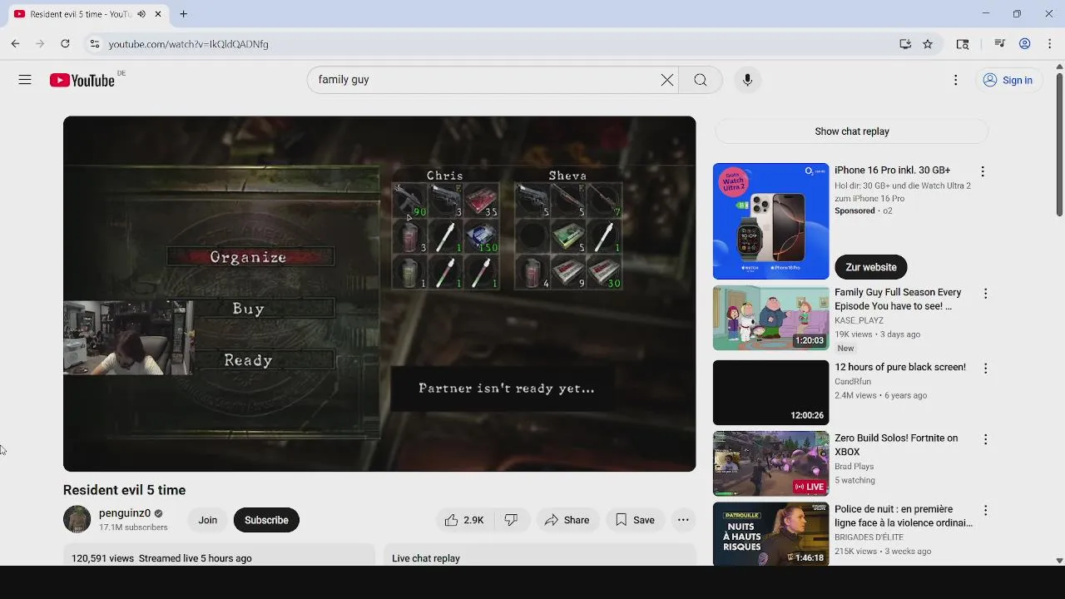1065x599 pixels.
Task: Open the YouTube guide hamburger menu
Action: (25, 80)
